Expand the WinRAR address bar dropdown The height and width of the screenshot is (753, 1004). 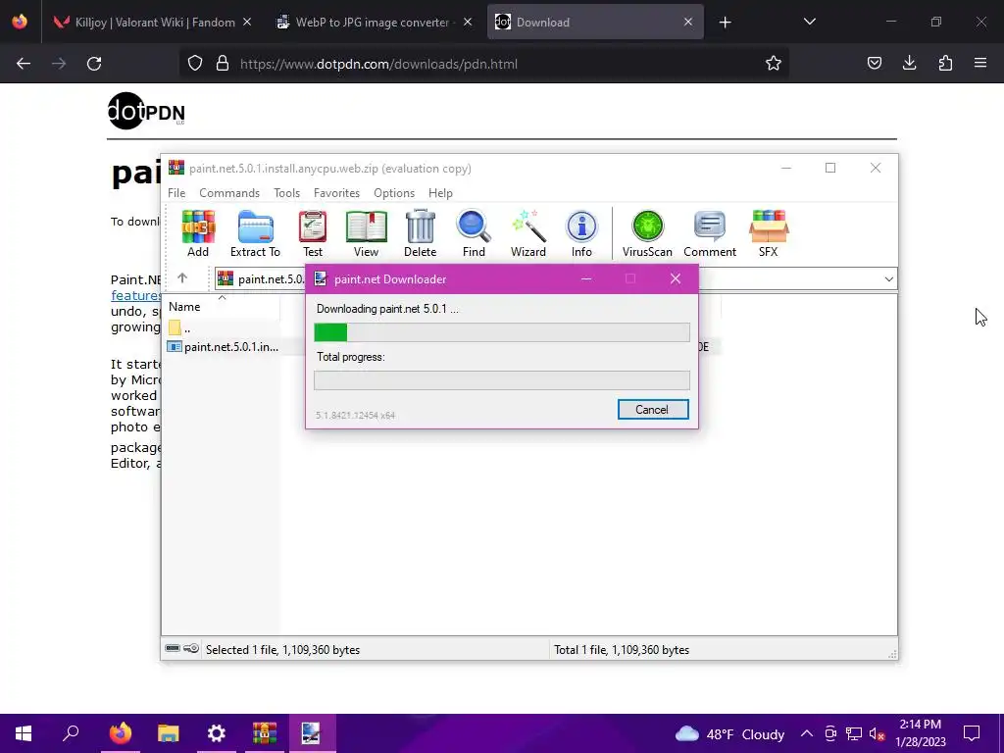[888, 279]
